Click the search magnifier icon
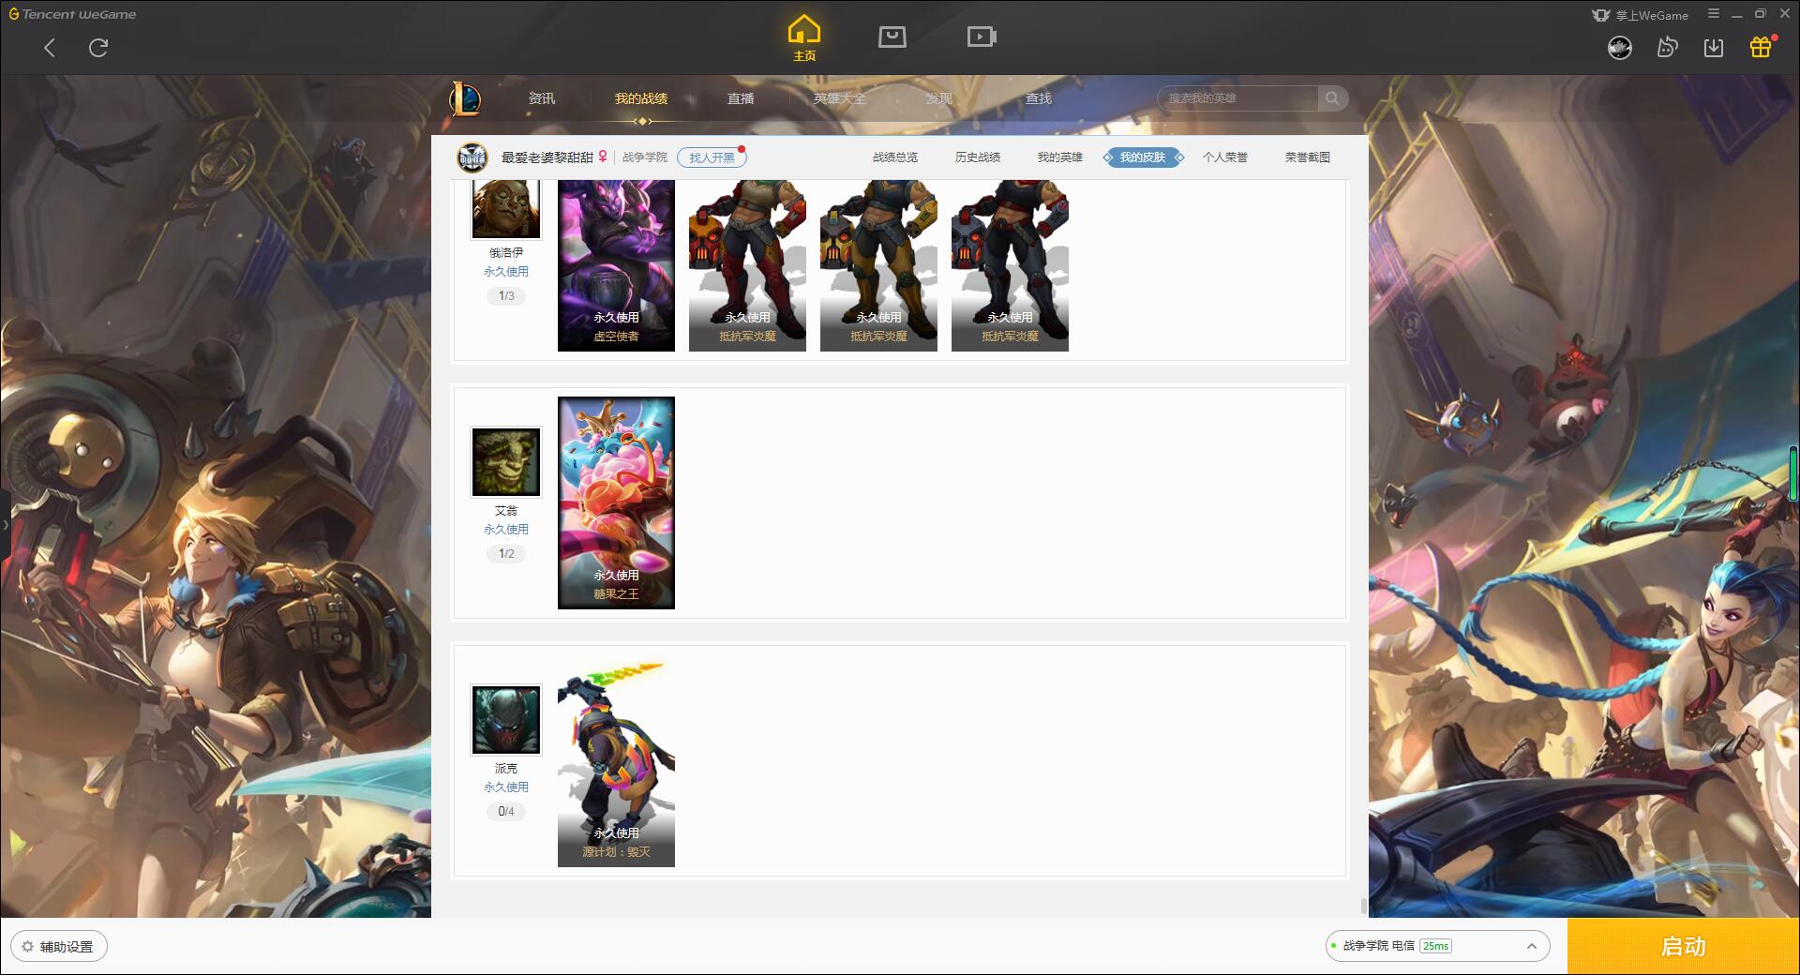The width and height of the screenshot is (1800, 975). point(1332,98)
